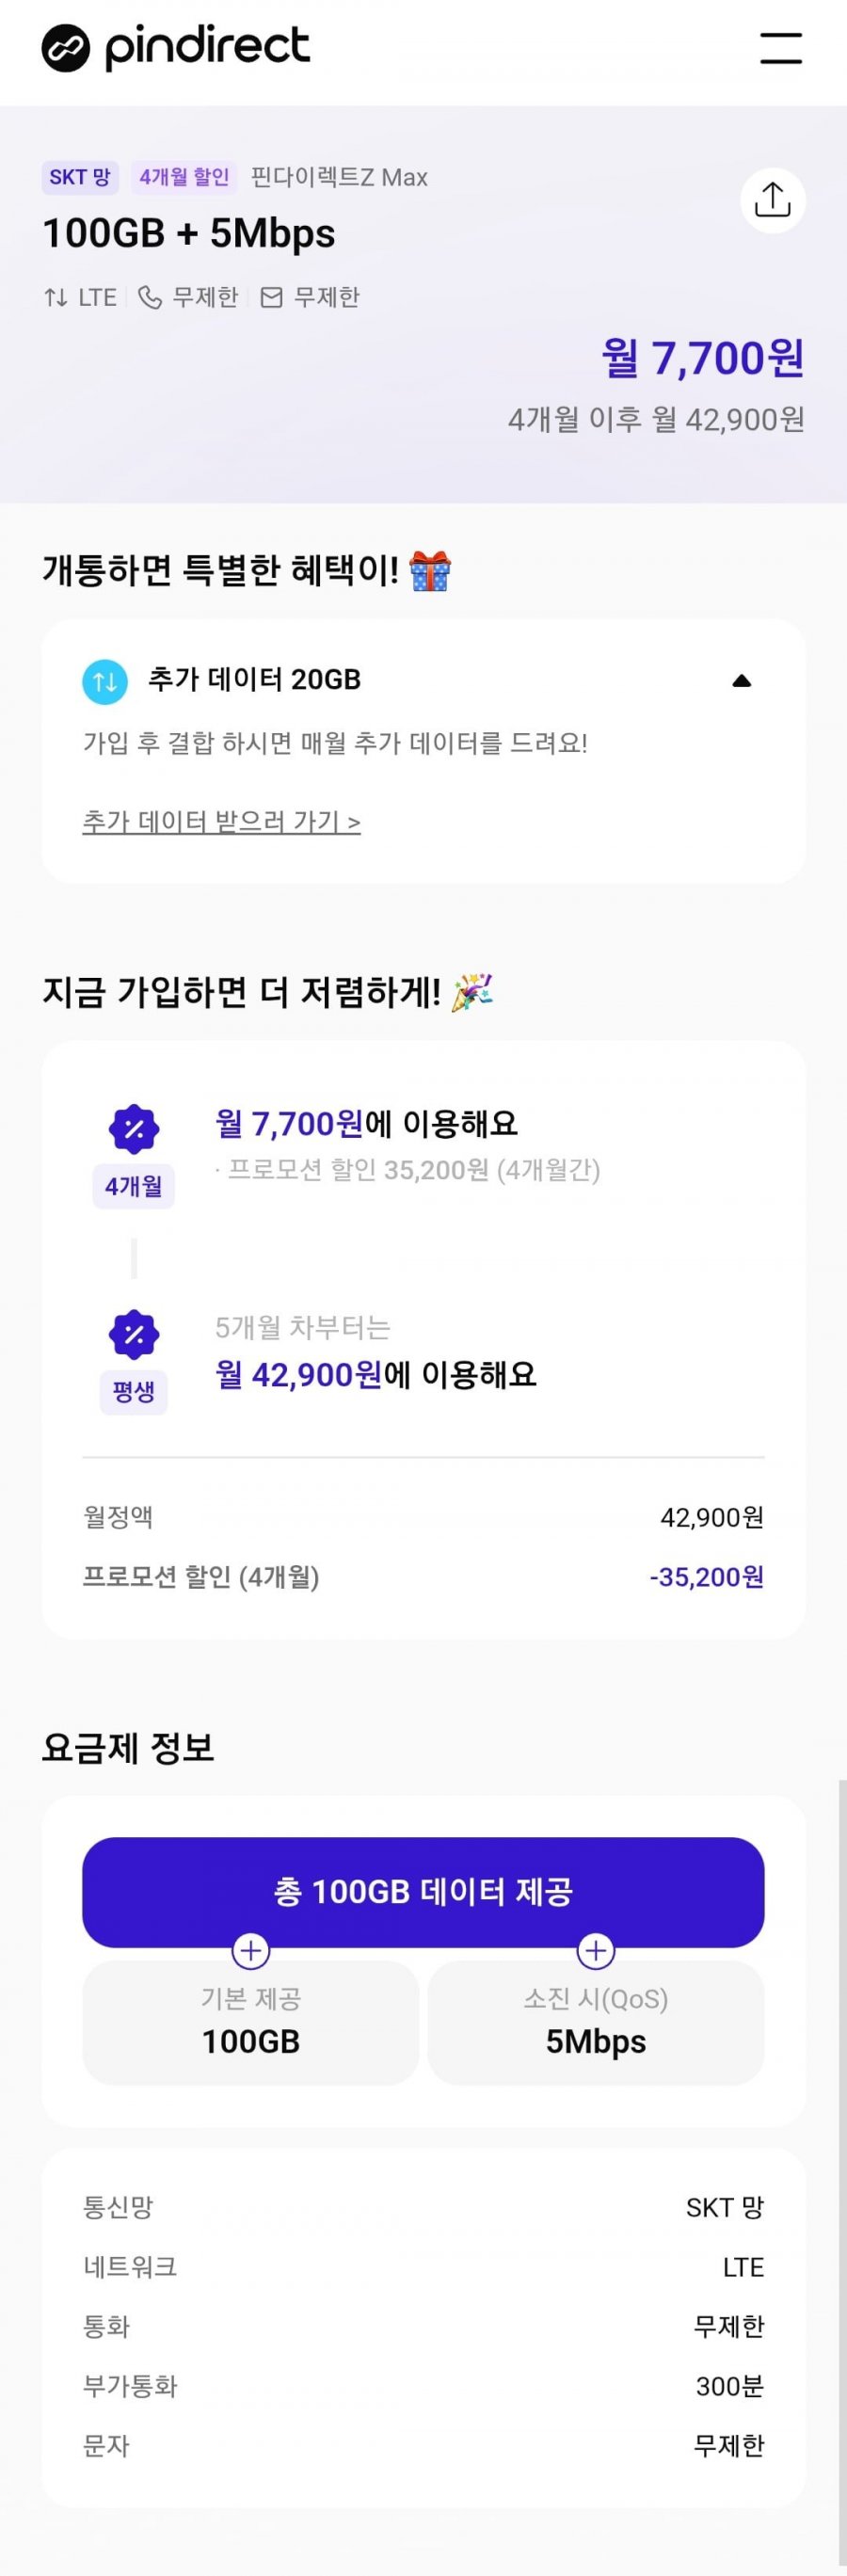The height and width of the screenshot is (2576, 847).
Task: Share this plan via share icon
Action: (x=773, y=200)
